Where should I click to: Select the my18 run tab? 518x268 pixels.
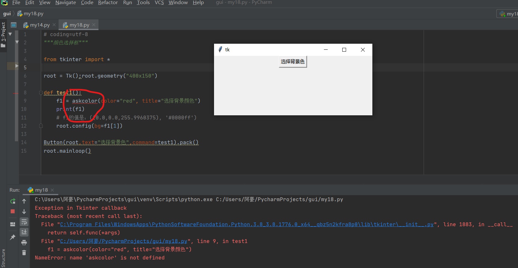click(x=41, y=190)
